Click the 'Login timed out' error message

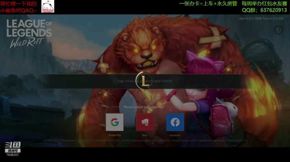[x=145, y=81]
